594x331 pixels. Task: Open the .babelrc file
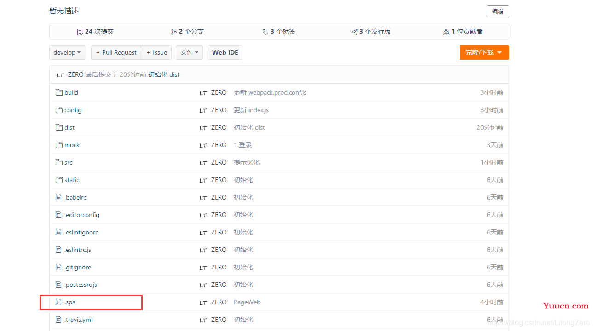(x=75, y=197)
